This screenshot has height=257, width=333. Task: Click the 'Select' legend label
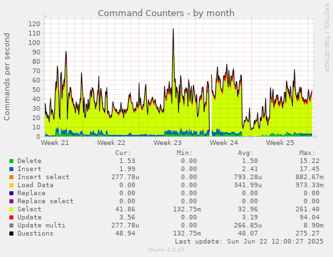[x=29, y=209]
